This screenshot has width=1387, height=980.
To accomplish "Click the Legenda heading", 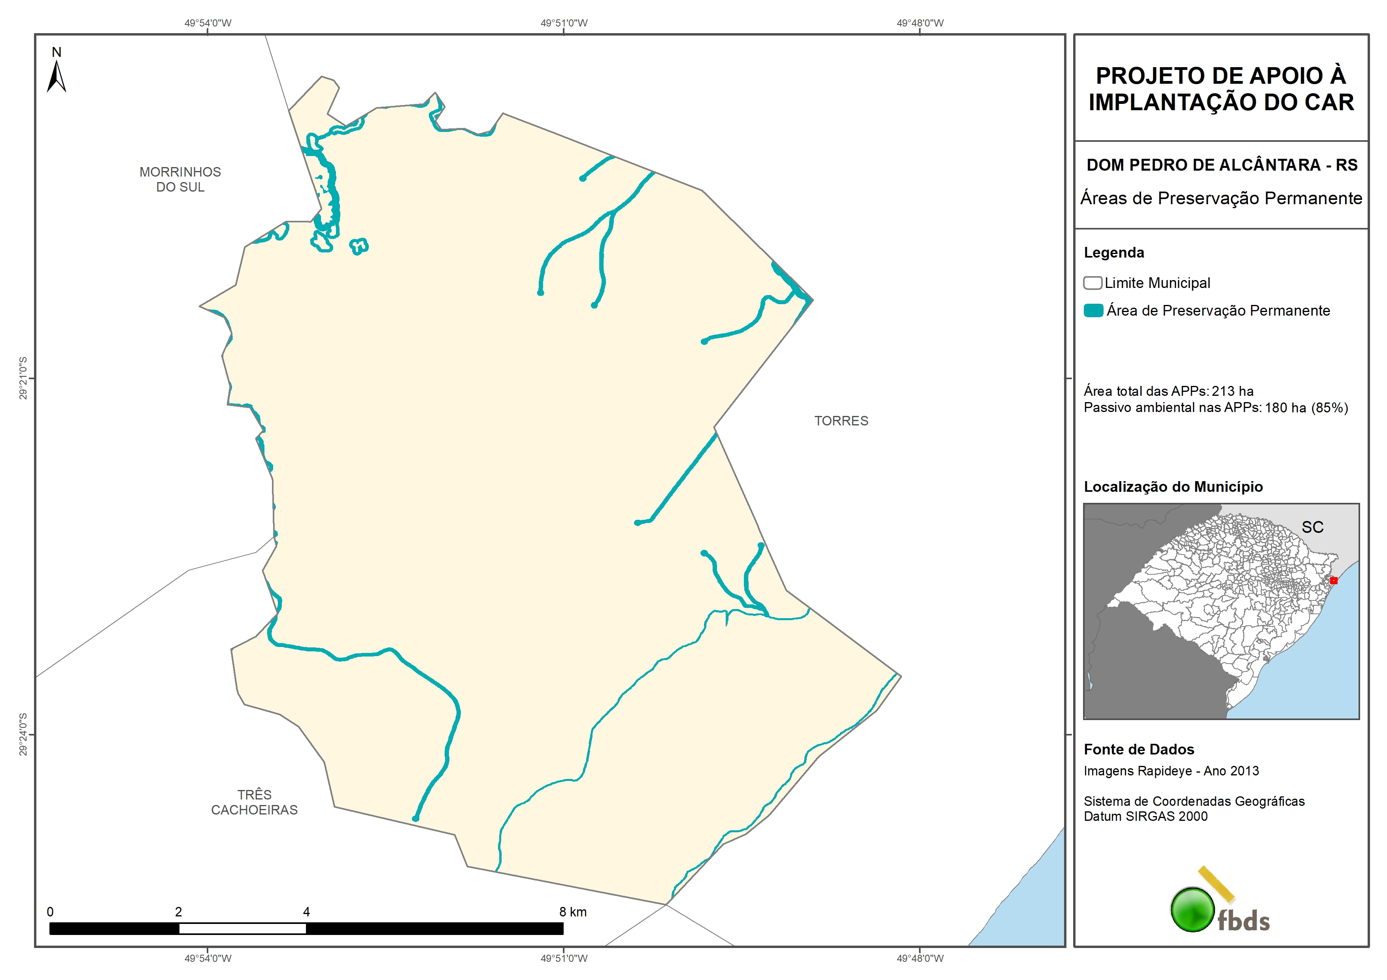I will pos(1113,252).
